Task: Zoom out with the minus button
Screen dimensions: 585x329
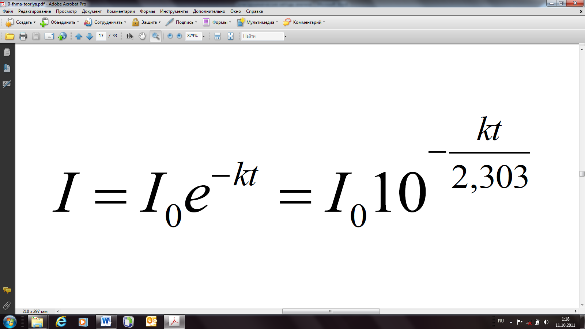Action: pyautogui.click(x=170, y=36)
